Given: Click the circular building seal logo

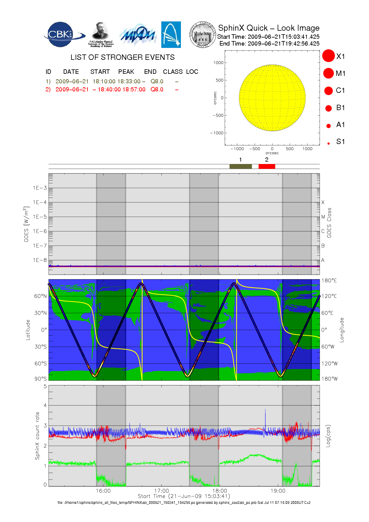Looking at the screenshot, I should click(203, 35).
